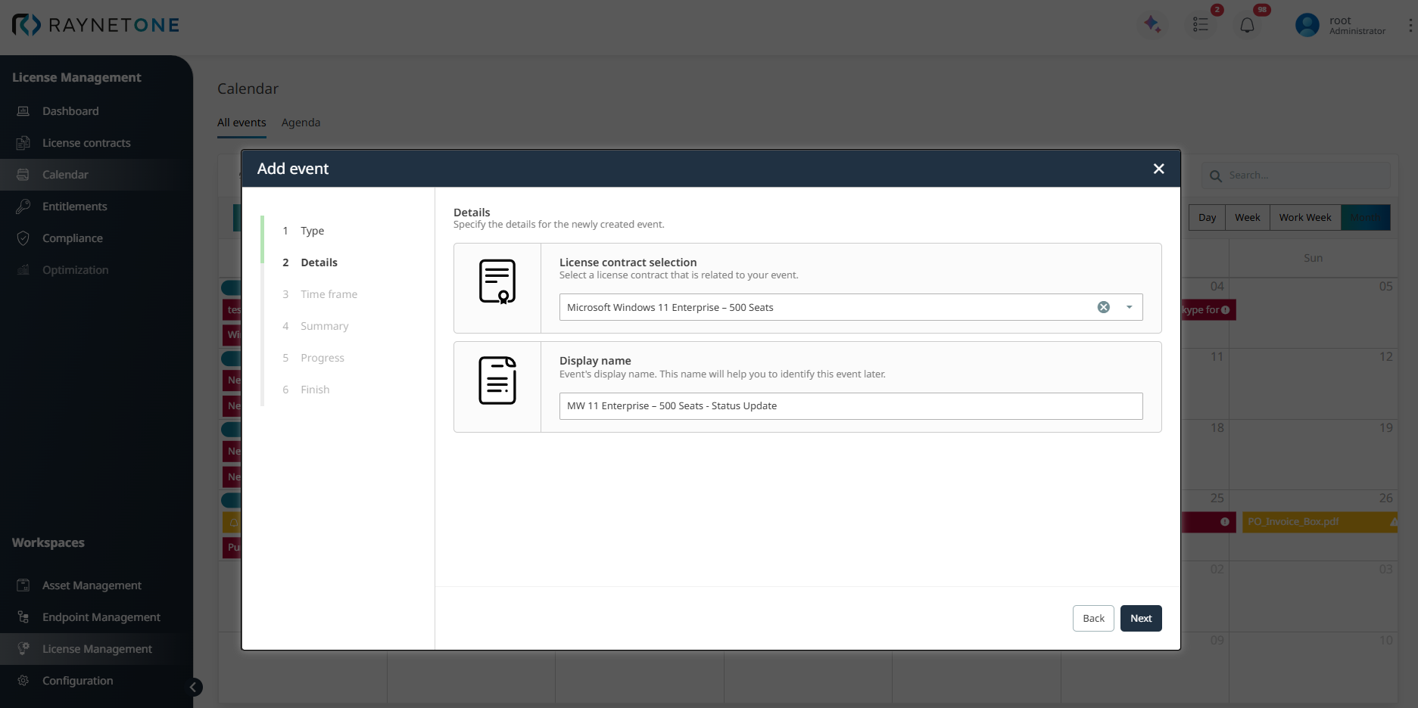Switch to the Agenda tab

301,123
